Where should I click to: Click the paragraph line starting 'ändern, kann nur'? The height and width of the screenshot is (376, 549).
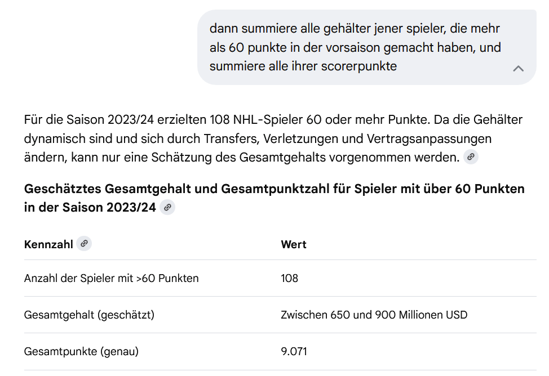pos(241,158)
